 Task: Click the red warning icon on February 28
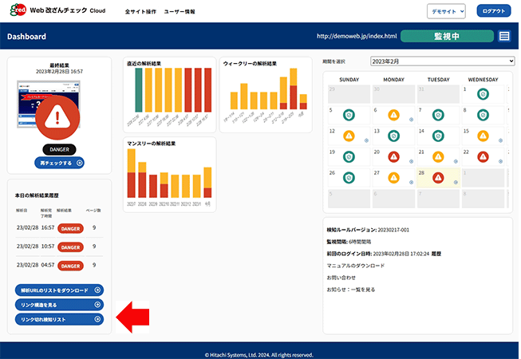[x=437, y=178]
